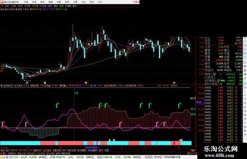Screen dimensions: 247x159
Task: Click the green 设置 button in indicator bar
Action: tap(106, 150)
